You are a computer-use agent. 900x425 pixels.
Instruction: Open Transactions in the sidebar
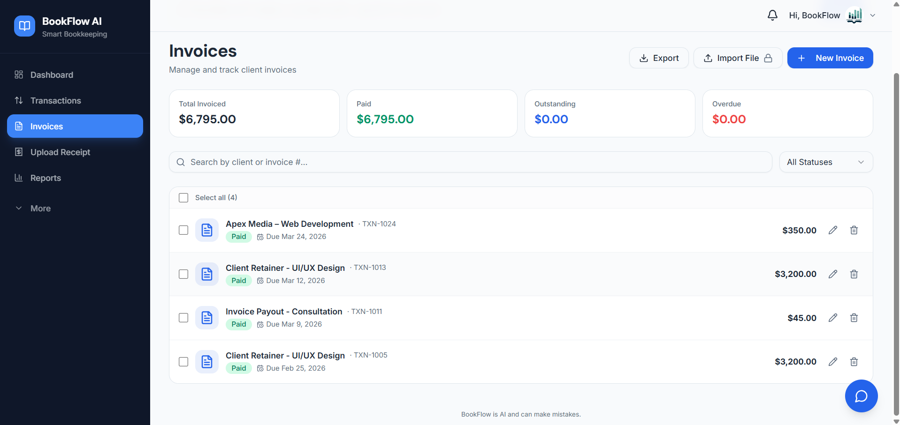coord(75,101)
